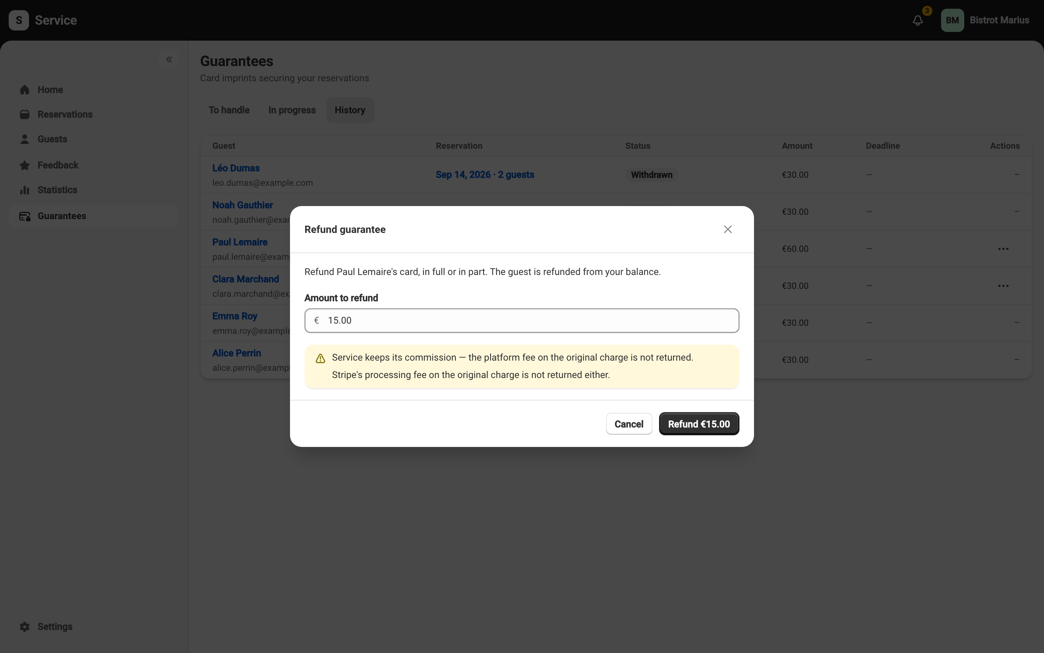The image size is (1044, 653).
Task: Click the euro symbol in amount field
Action: click(317, 320)
